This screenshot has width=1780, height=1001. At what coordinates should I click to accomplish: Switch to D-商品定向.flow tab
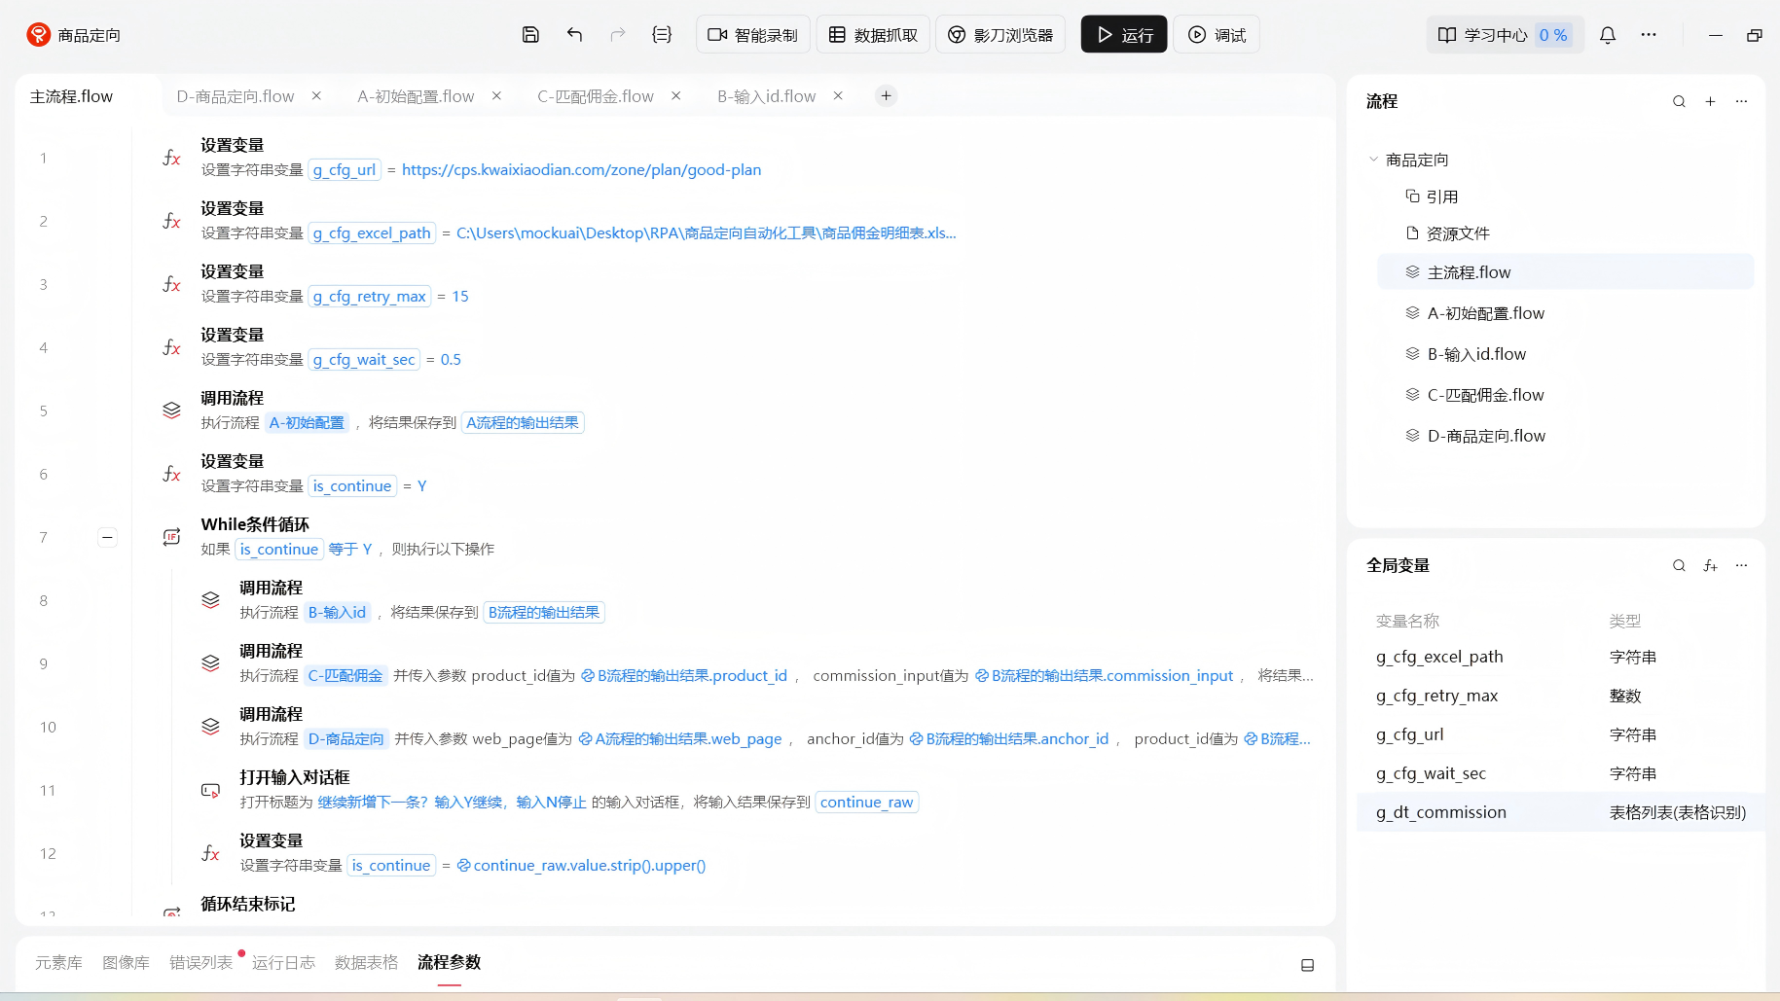[x=235, y=96]
